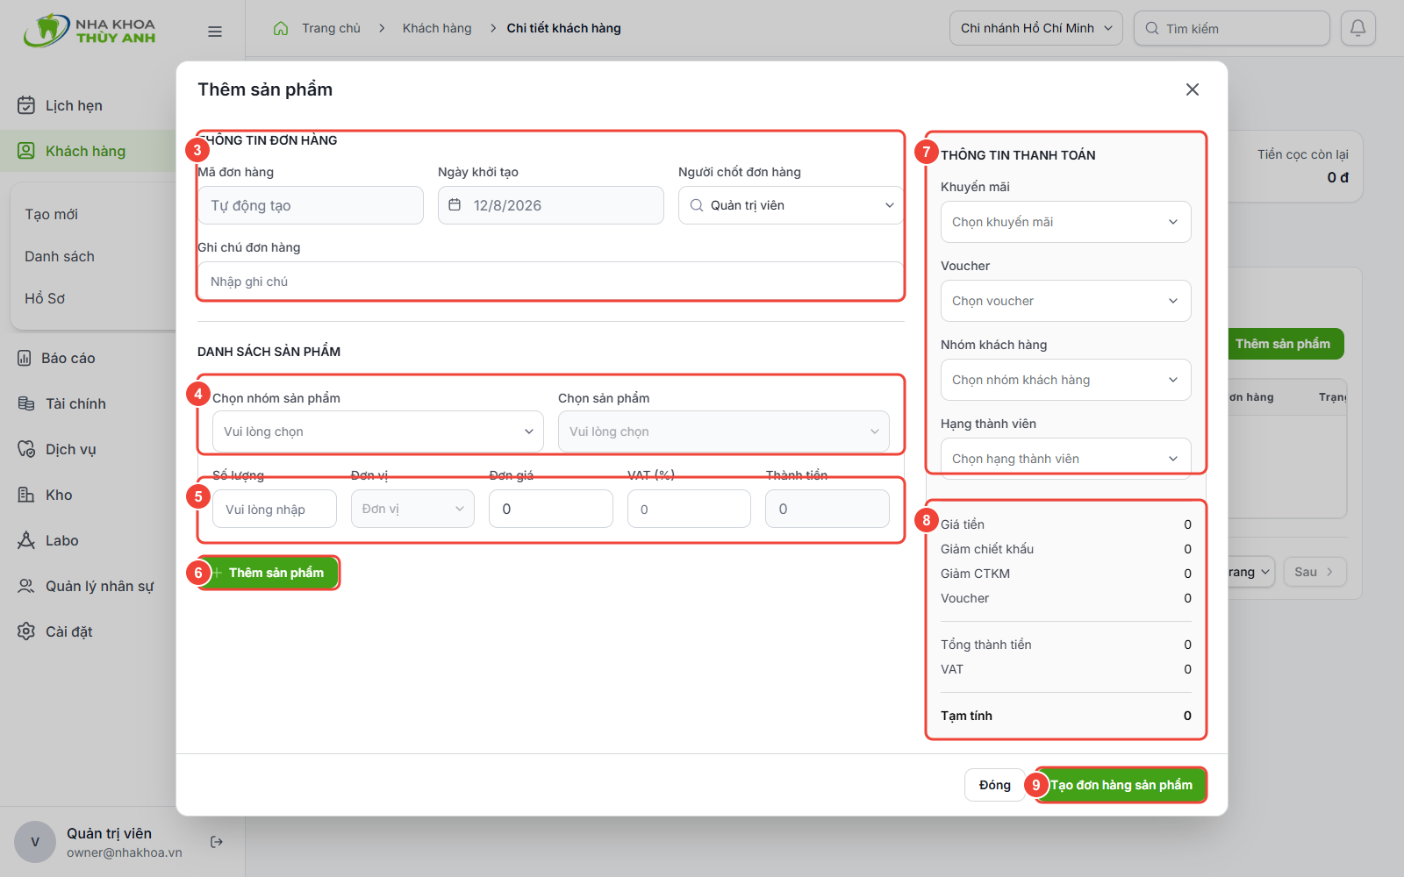The width and height of the screenshot is (1404, 877).
Task: Click background Thêm sản phẩm button behind dialog
Action: coord(1286,344)
